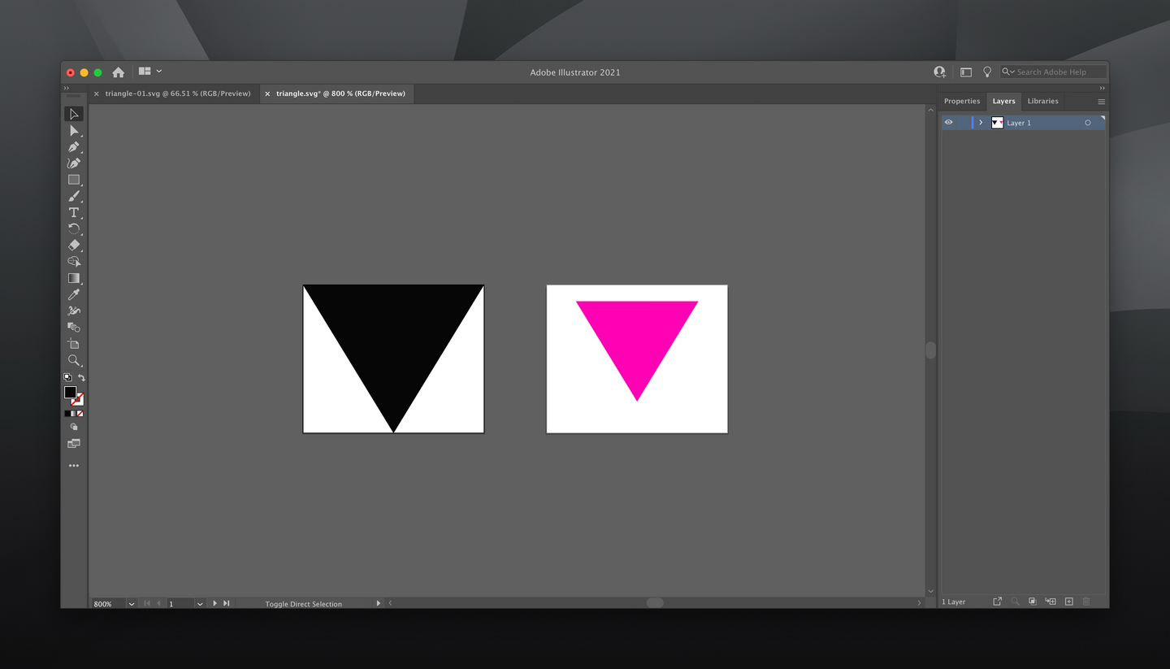Screen dimensions: 1170x669
Task: Select the Eyedropper tool
Action: click(x=74, y=294)
